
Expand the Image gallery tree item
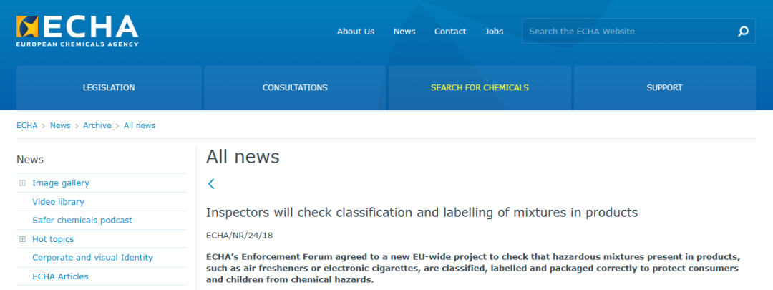coord(23,183)
